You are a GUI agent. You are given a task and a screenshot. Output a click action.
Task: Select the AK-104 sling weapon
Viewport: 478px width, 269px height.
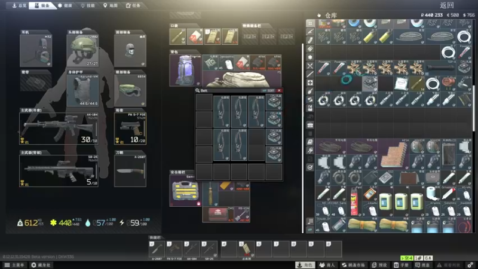click(59, 129)
